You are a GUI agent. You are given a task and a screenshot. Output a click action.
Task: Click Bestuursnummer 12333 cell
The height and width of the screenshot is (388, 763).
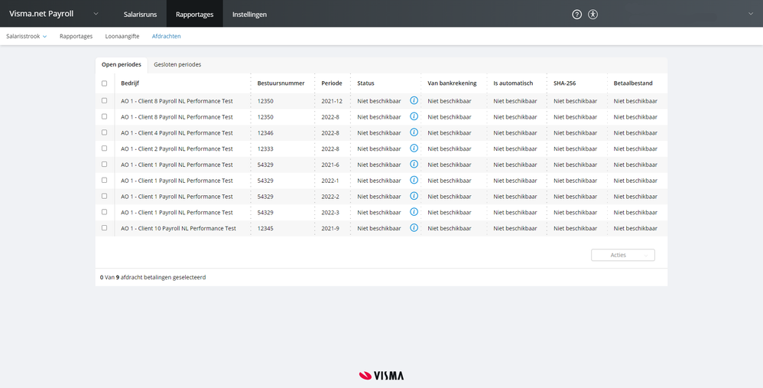click(265, 149)
